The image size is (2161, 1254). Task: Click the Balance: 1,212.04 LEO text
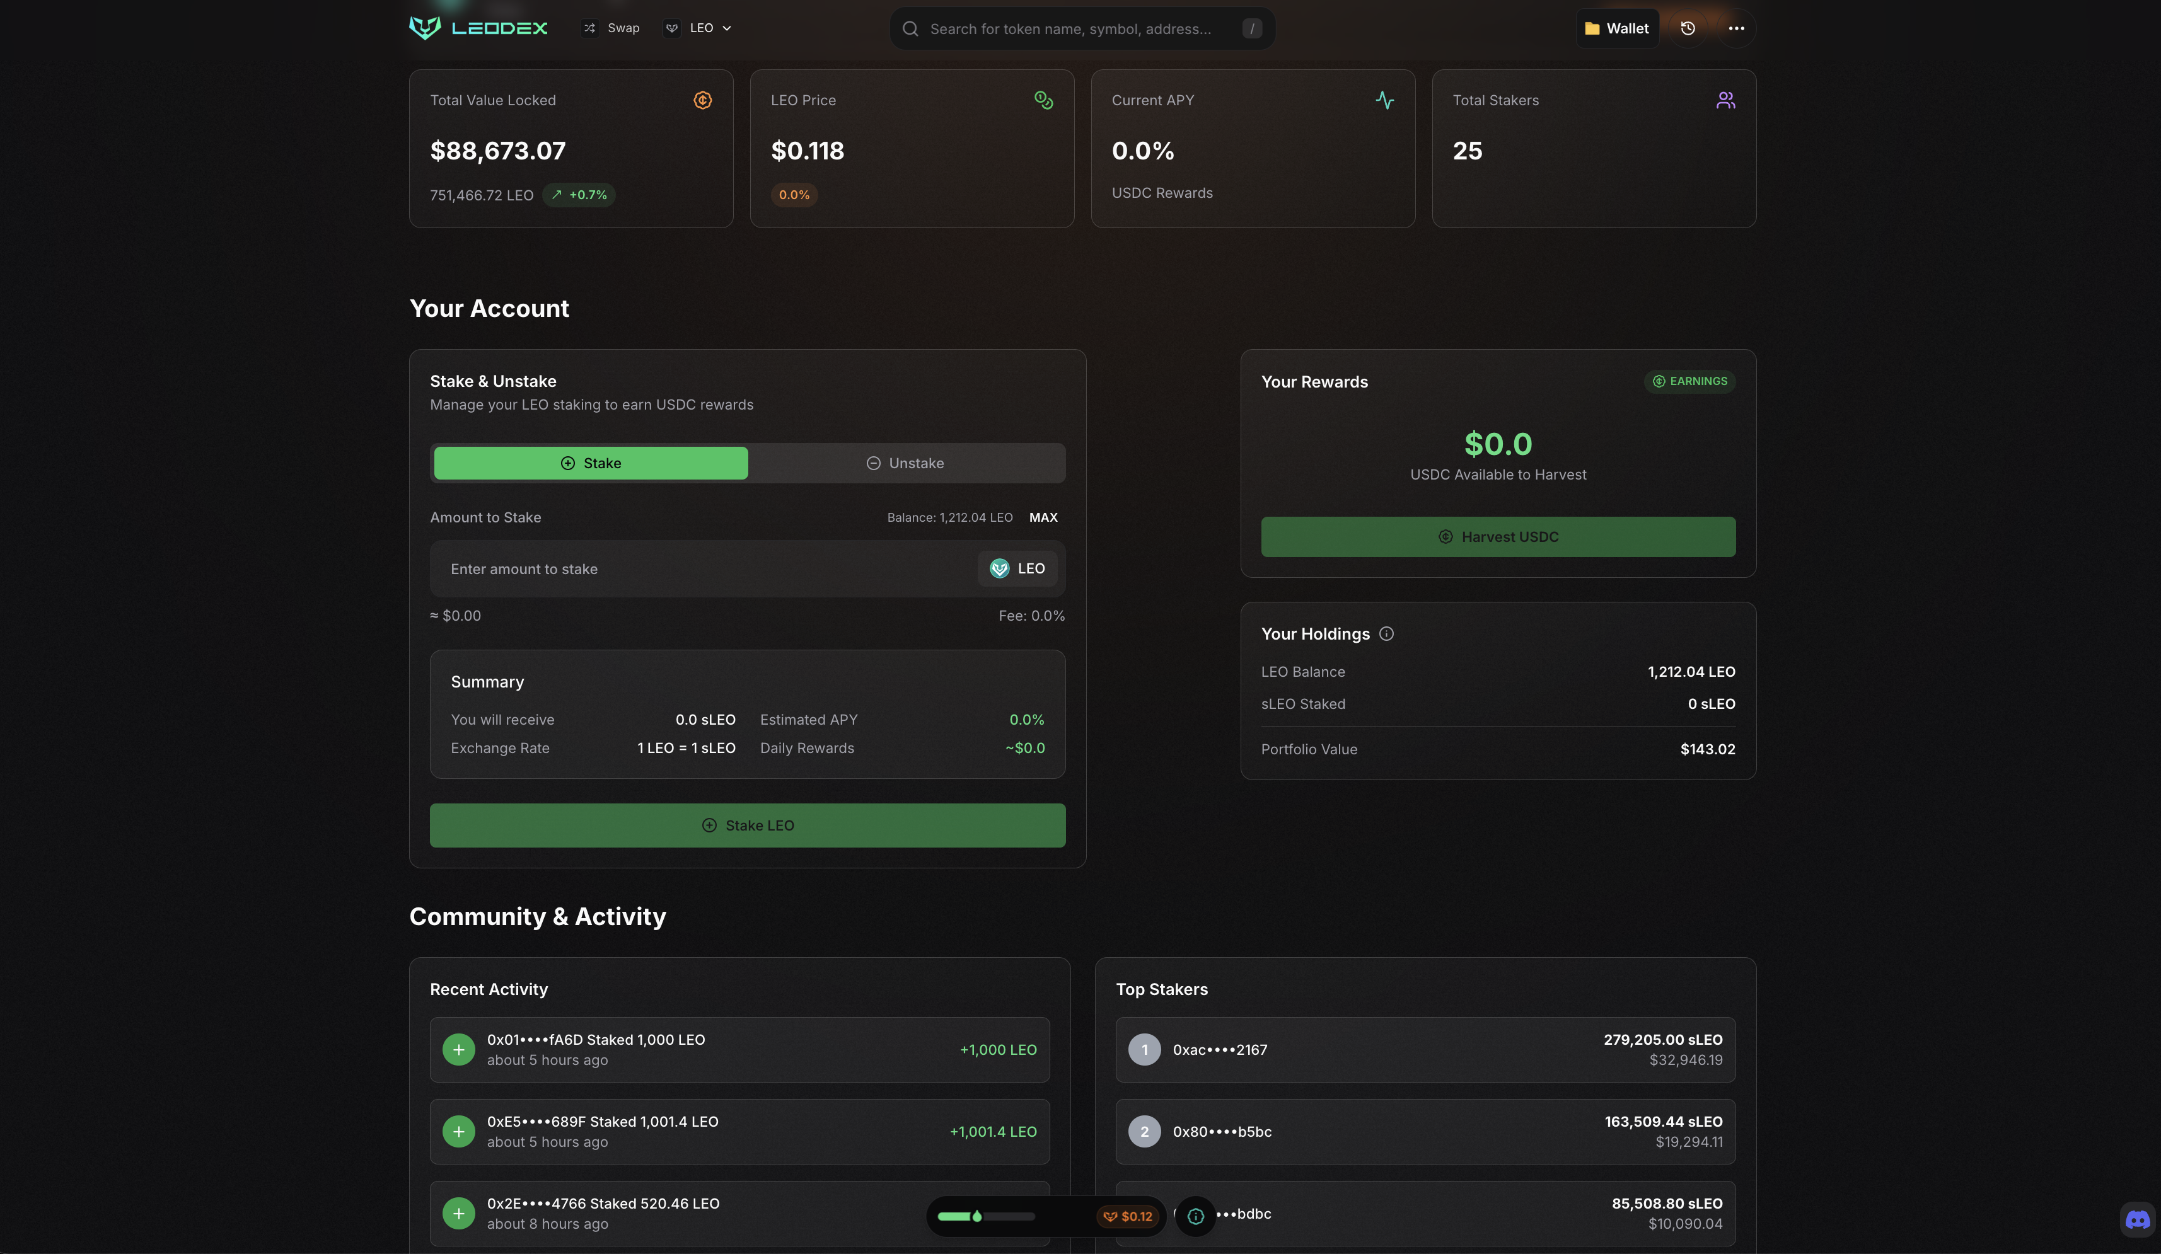coord(949,518)
